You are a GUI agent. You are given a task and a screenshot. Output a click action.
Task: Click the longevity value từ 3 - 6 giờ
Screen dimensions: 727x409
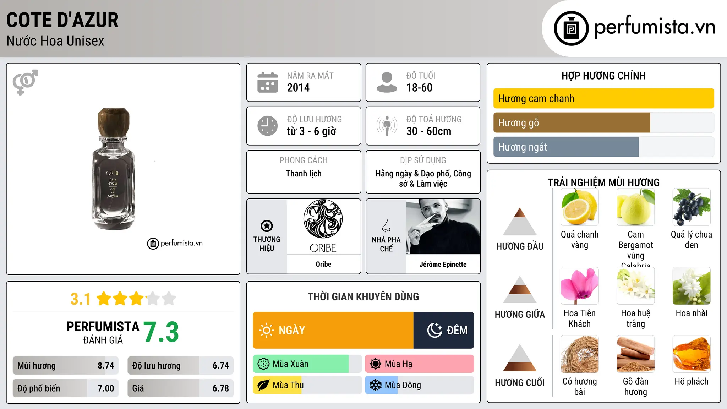coord(311,131)
